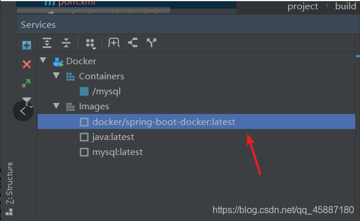Screen dimensions: 360x221
Task: Select the Images group label
Action: (94, 106)
